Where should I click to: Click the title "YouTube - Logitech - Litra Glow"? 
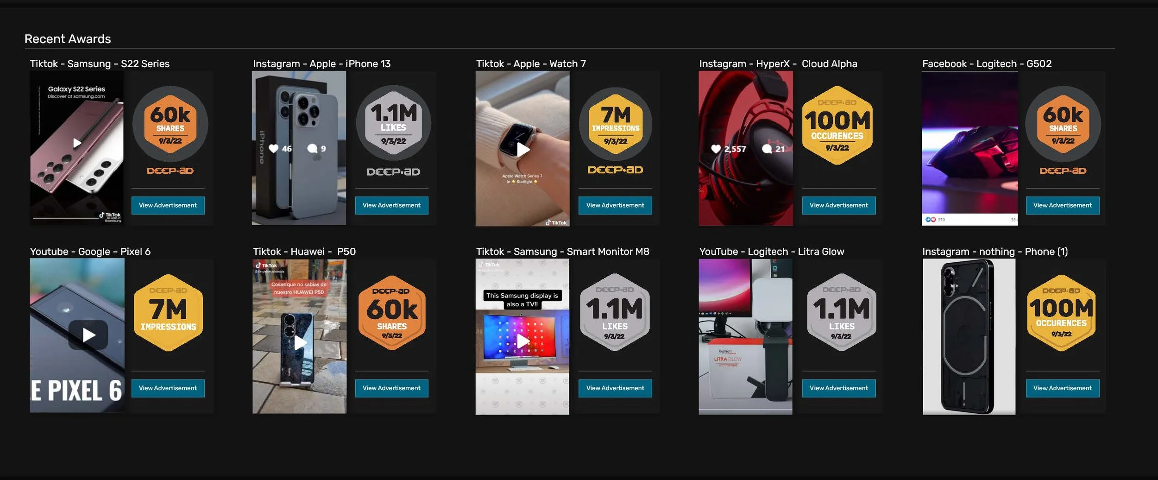pos(772,252)
